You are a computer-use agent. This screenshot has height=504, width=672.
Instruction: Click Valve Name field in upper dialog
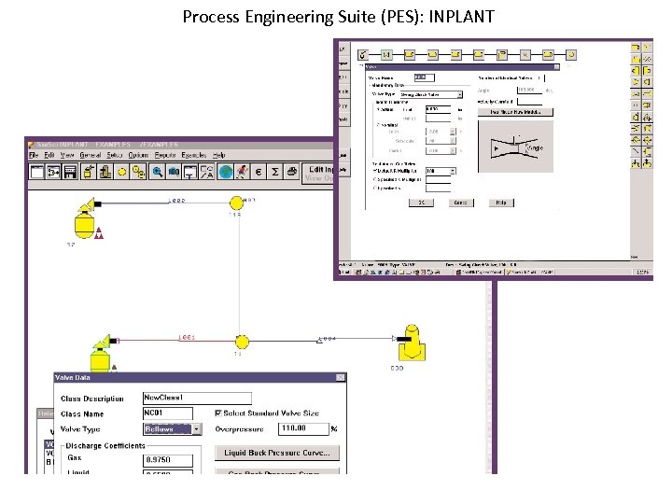[x=425, y=77]
